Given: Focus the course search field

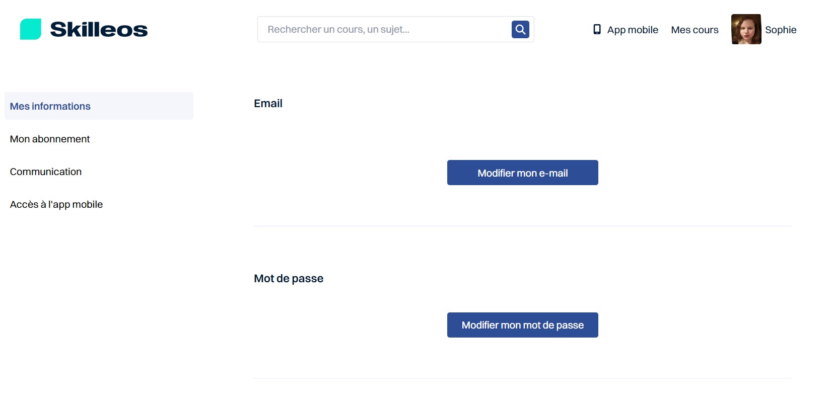Looking at the screenshot, I should (x=385, y=29).
